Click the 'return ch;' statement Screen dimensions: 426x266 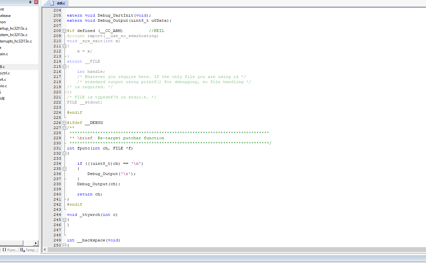[x=90, y=194]
